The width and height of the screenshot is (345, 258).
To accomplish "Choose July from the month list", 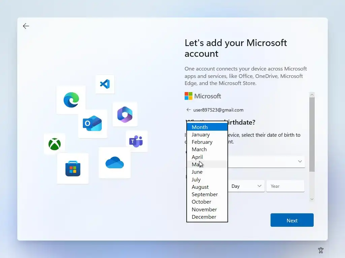I will (207, 179).
